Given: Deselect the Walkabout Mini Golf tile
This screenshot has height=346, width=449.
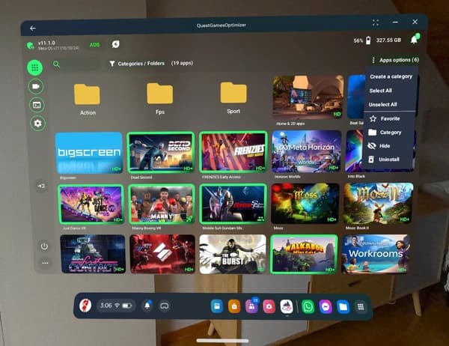Looking at the screenshot, I should (302, 254).
